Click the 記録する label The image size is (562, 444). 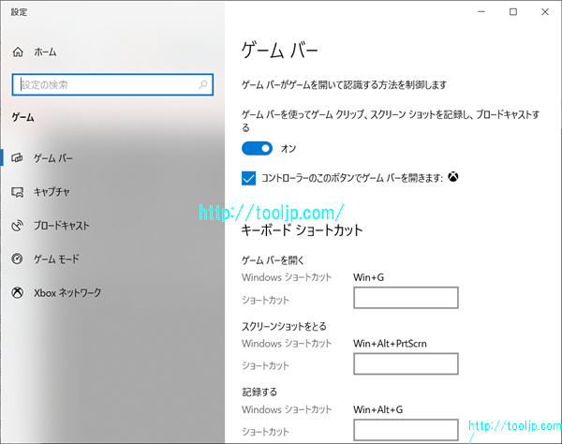click(259, 392)
